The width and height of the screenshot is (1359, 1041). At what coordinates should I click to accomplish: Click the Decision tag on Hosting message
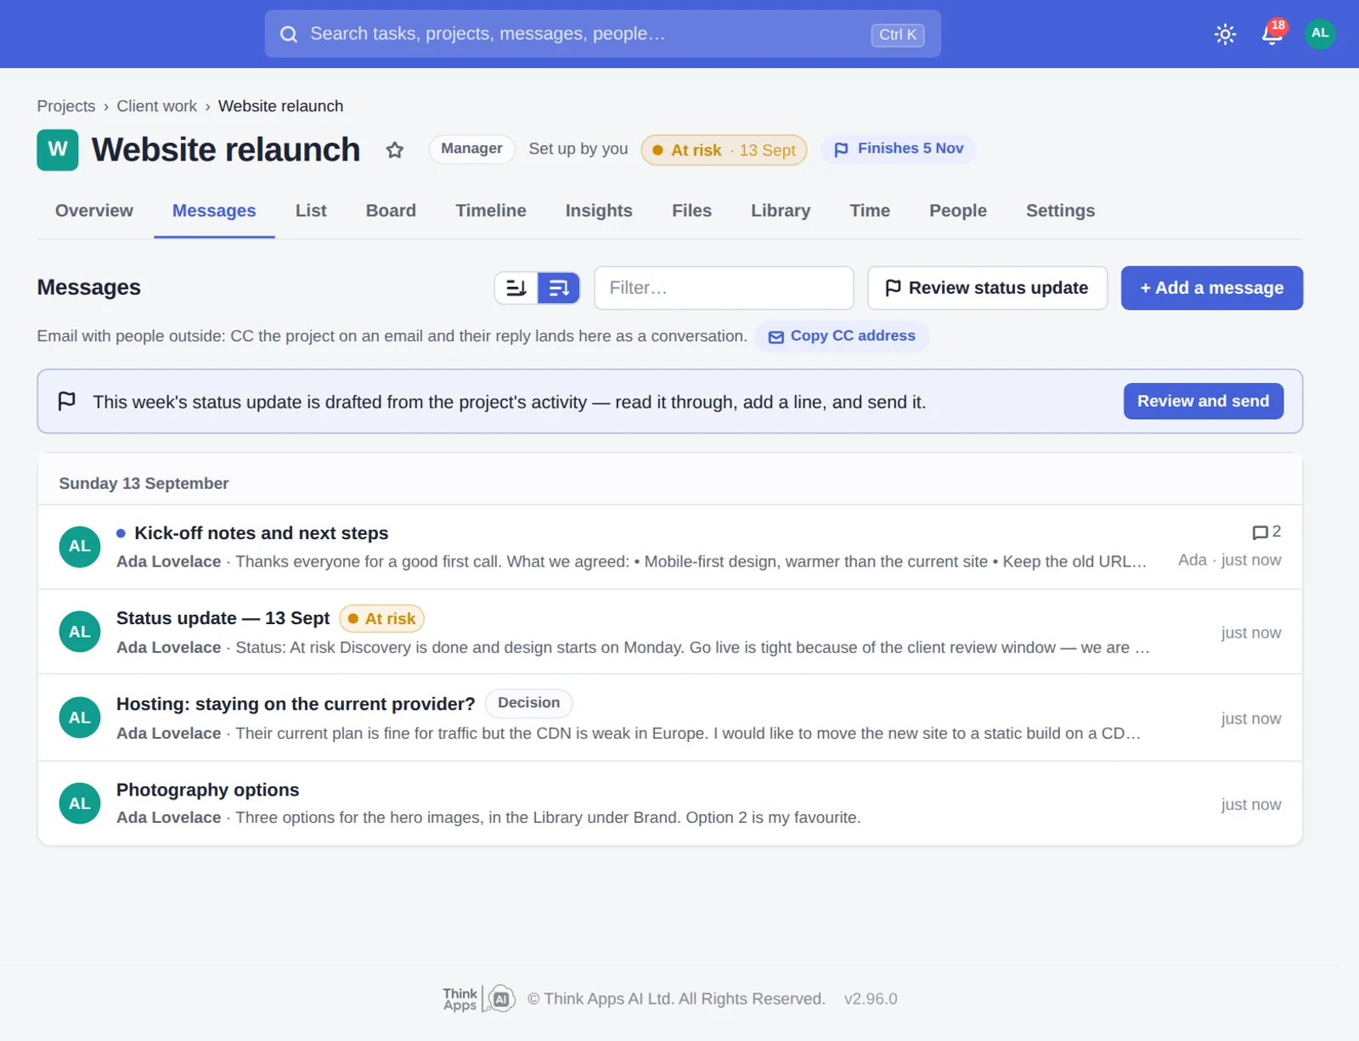528,703
